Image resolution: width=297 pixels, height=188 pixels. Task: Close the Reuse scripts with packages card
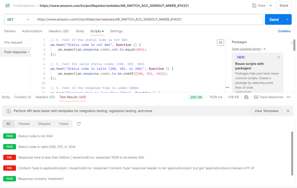pyautogui.click(x=279, y=57)
